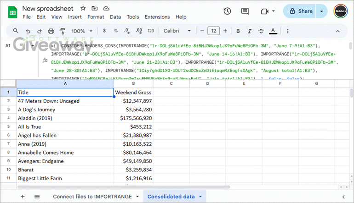Open the text color picker

[273, 31]
